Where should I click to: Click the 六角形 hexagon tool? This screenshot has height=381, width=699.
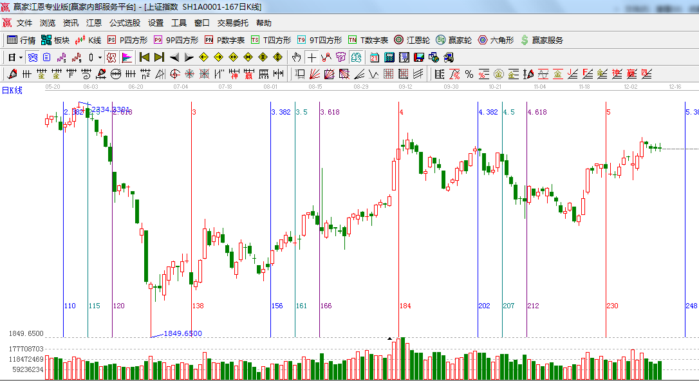click(x=496, y=40)
